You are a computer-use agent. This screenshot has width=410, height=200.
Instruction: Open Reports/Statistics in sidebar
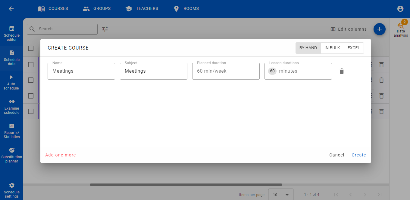(x=12, y=131)
